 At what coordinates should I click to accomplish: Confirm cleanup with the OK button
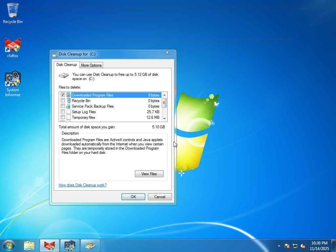(133, 197)
